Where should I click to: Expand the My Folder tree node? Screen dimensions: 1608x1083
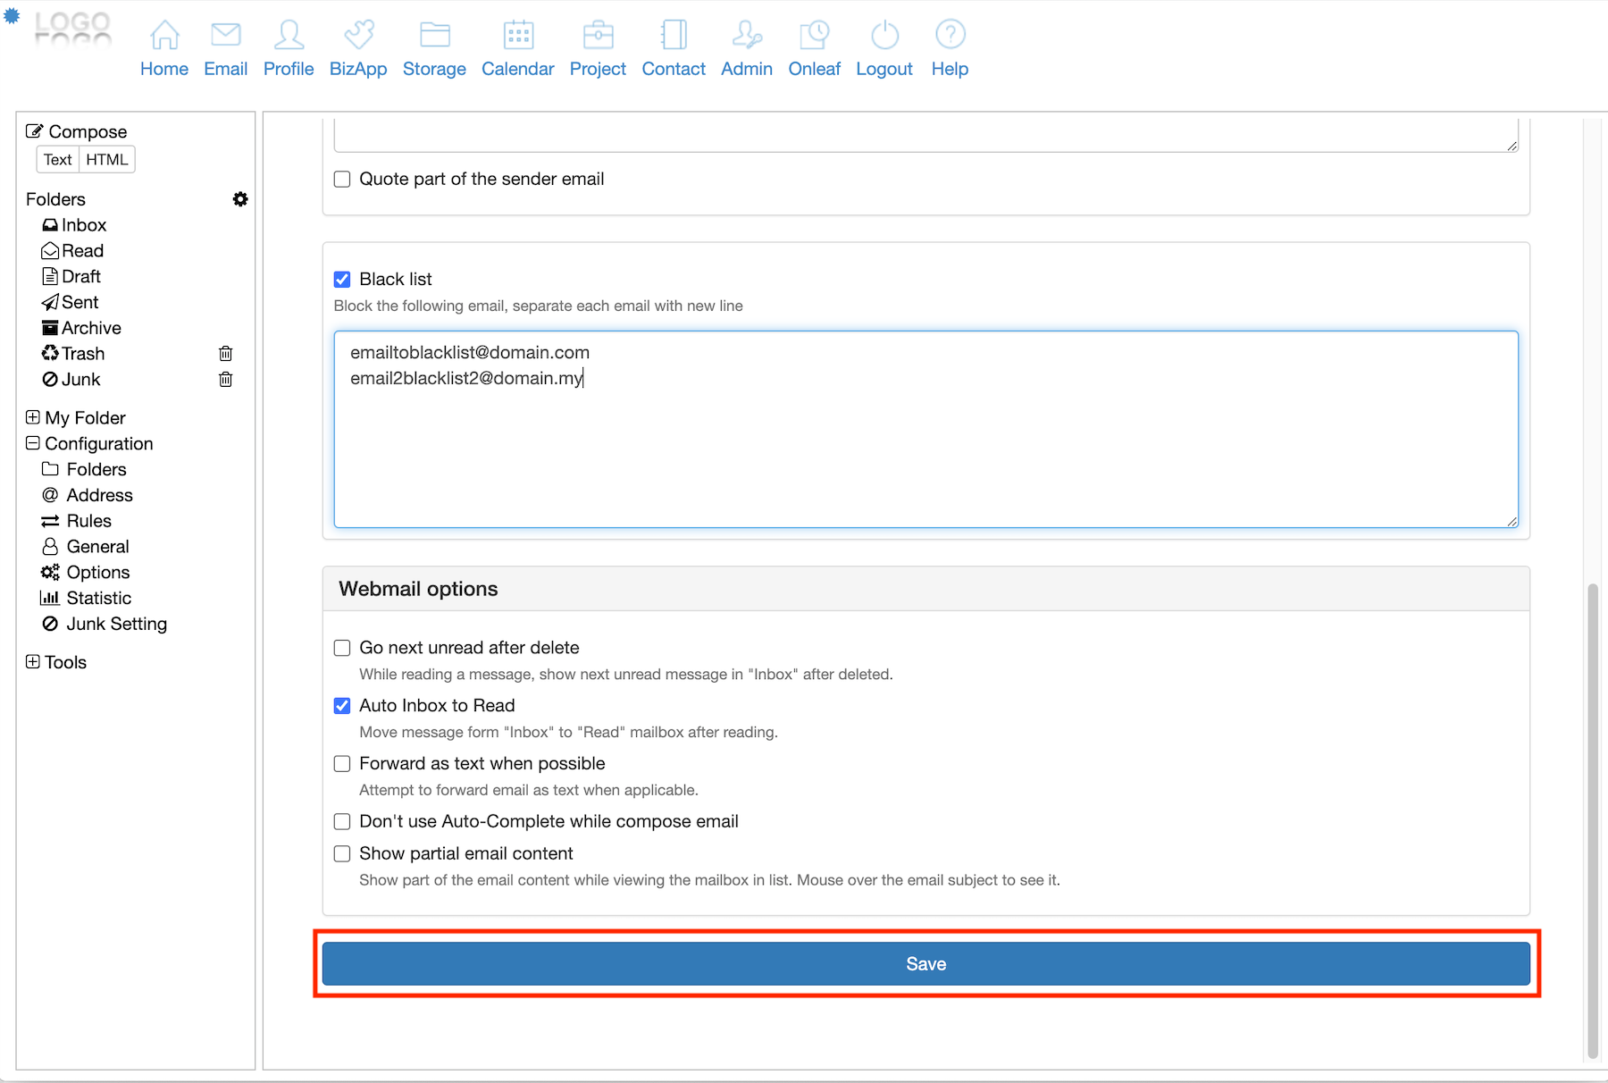(33, 417)
